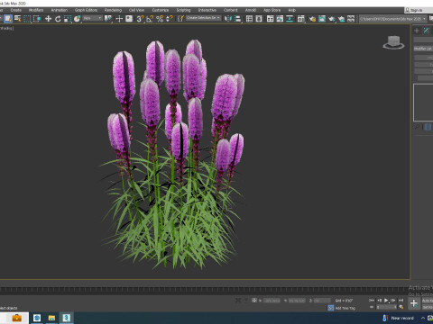Toggle Spinner Snap

170,19
